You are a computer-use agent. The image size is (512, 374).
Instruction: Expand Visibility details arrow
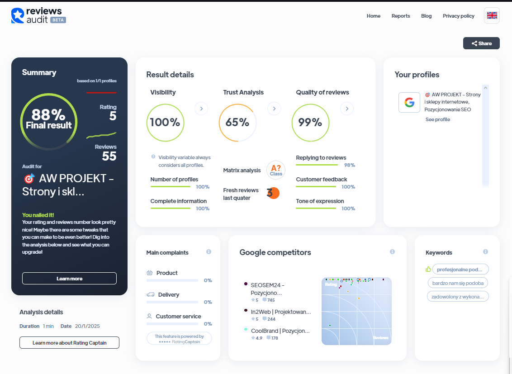201,109
